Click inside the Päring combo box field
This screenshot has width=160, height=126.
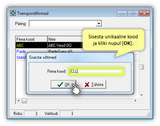62,23
